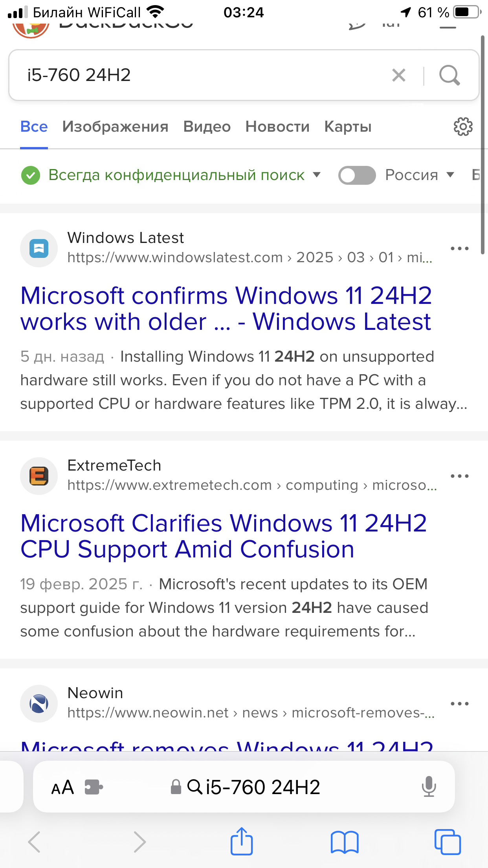Focus the i5-760 24H2 search field
This screenshot has width=488, height=868.
(x=204, y=75)
